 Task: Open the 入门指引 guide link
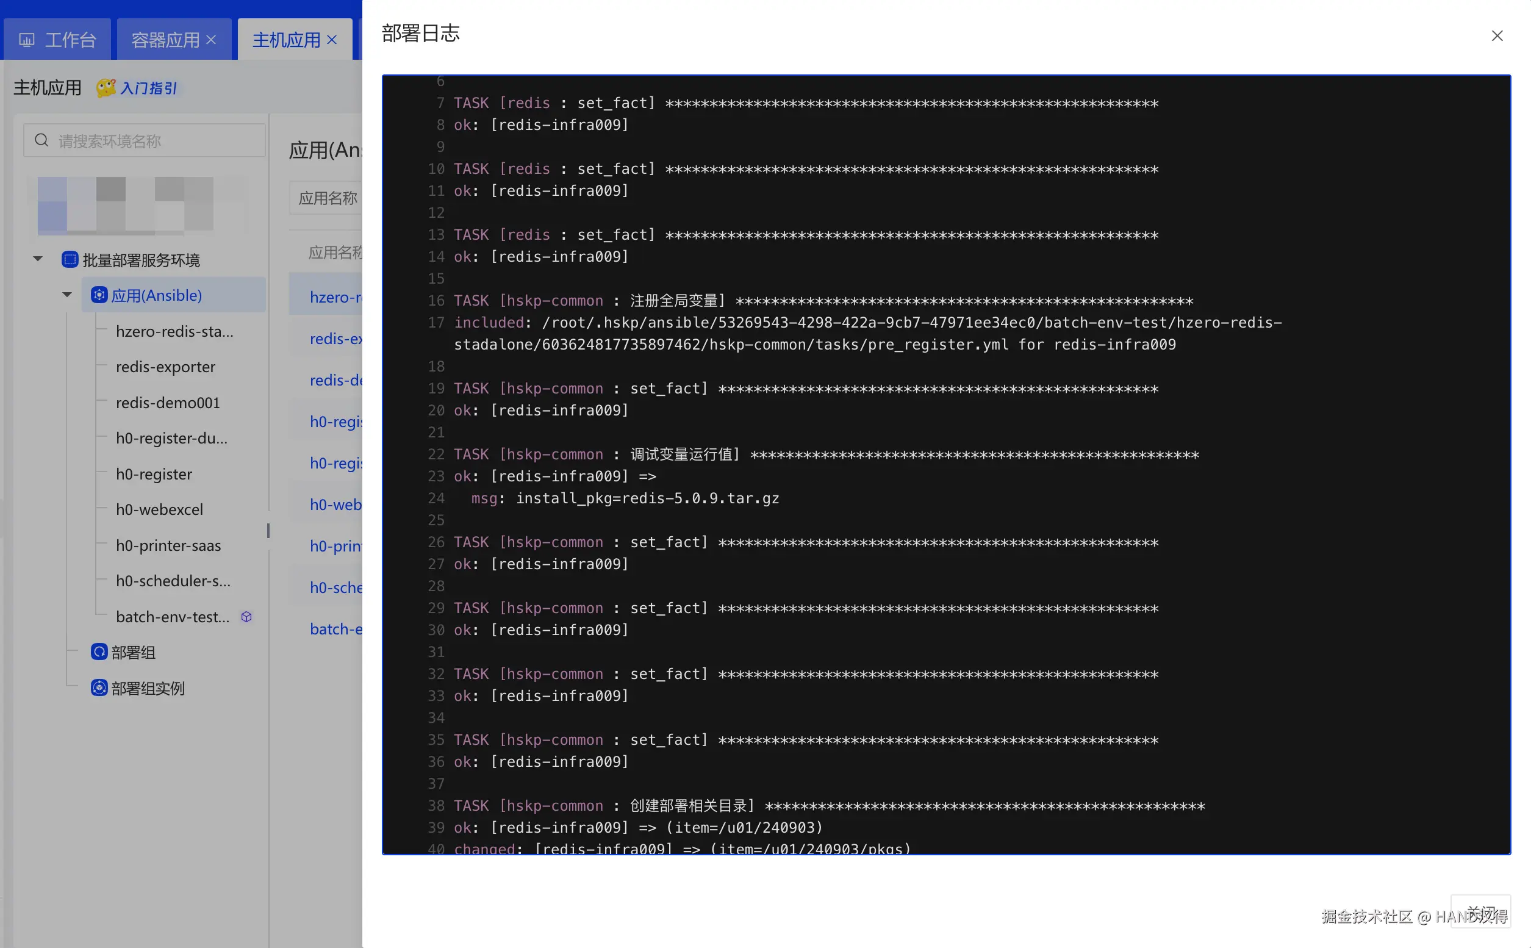pyautogui.click(x=149, y=88)
